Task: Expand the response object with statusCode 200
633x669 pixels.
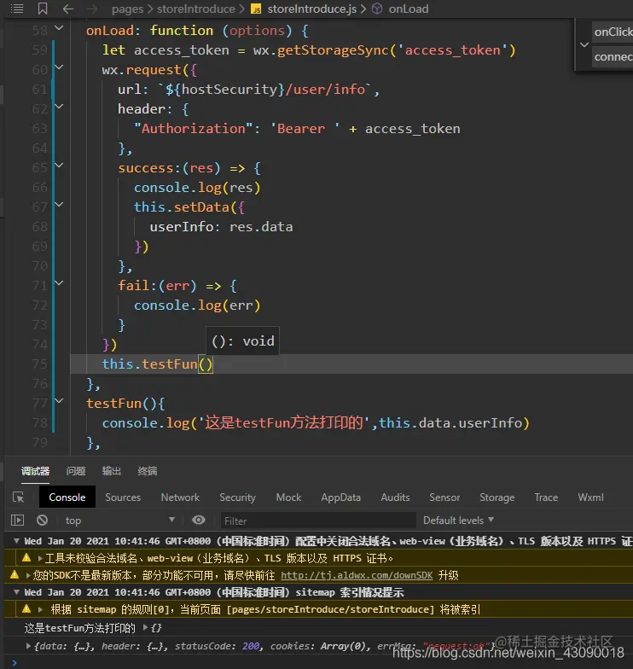Action: pyautogui.click(x=28, y=646)
